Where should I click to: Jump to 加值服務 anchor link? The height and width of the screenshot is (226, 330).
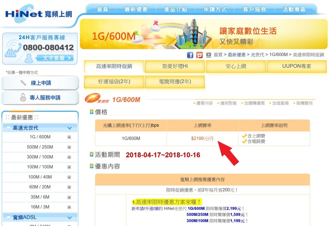click(280, 103)
